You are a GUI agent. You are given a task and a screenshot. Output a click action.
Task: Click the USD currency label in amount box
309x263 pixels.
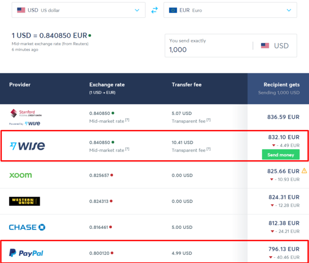pos(281,46)
